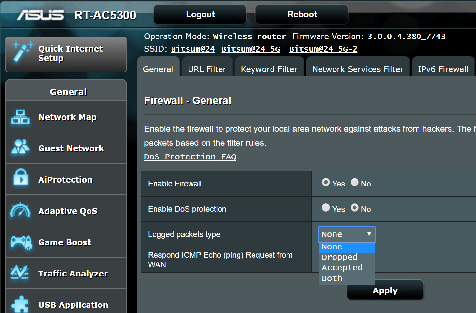Viewport: 476px width, 313px height.
Task: Choose Accepted in the logged packets list
Action: (347, 268)
